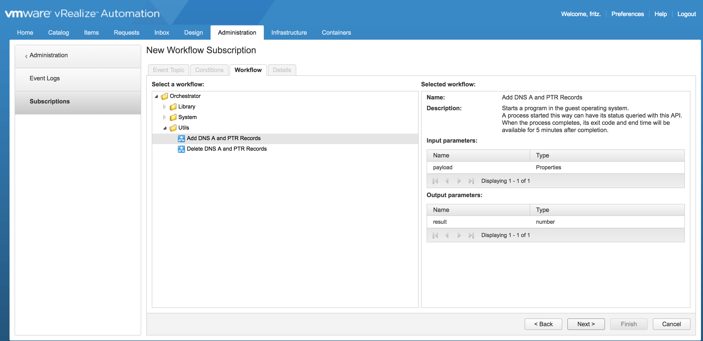Viewport: 703px width, 341px height.
Task: Click the Utils folder icon
Action: (173, 128)
